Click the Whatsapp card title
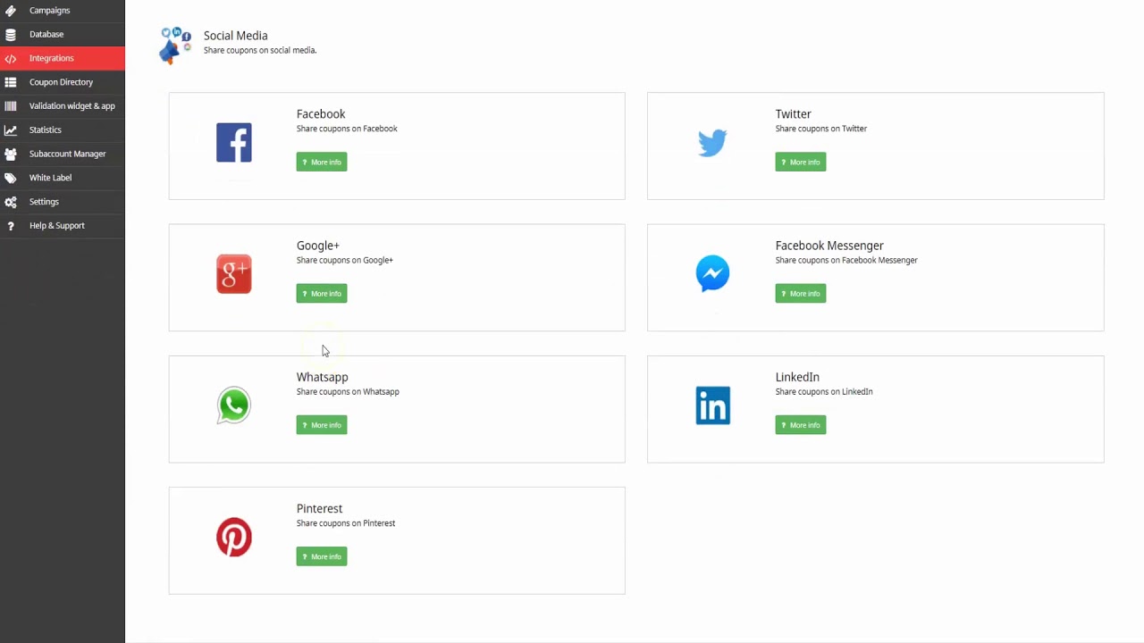 click(323, 377)
